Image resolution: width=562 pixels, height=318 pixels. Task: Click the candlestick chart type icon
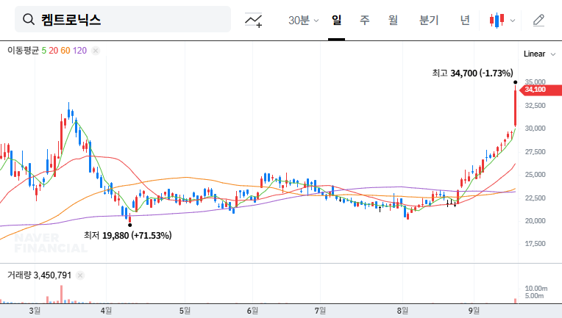point(497,21)
